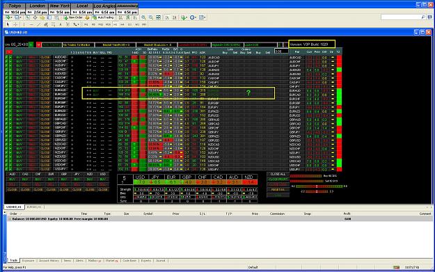Toggle the Terminal panel toolbar icon
Viewport: 435px width, 272px height.
(49, 17)
